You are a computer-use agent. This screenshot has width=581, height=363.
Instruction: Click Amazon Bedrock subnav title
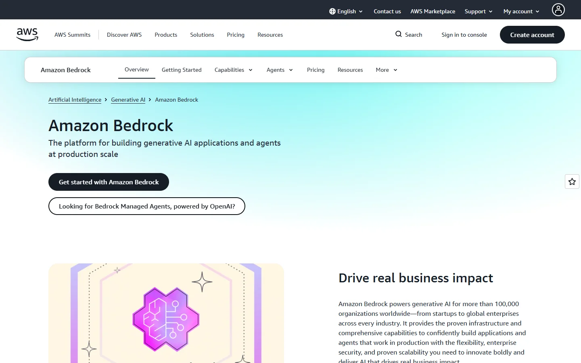[x=66, y=70]
